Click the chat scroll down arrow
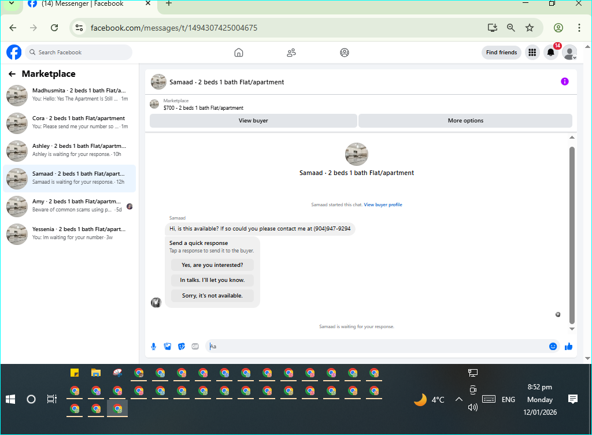The image size is (592, 435). (572, 329)
